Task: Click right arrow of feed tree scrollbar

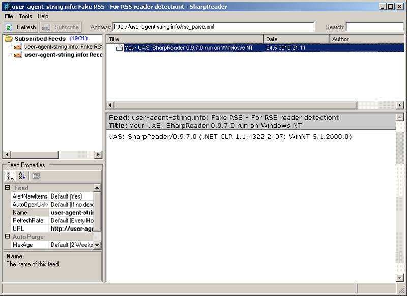Action: pos(98,155)
